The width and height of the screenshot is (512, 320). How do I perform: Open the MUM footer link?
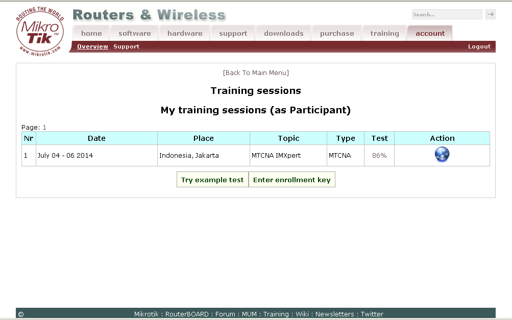249,314
